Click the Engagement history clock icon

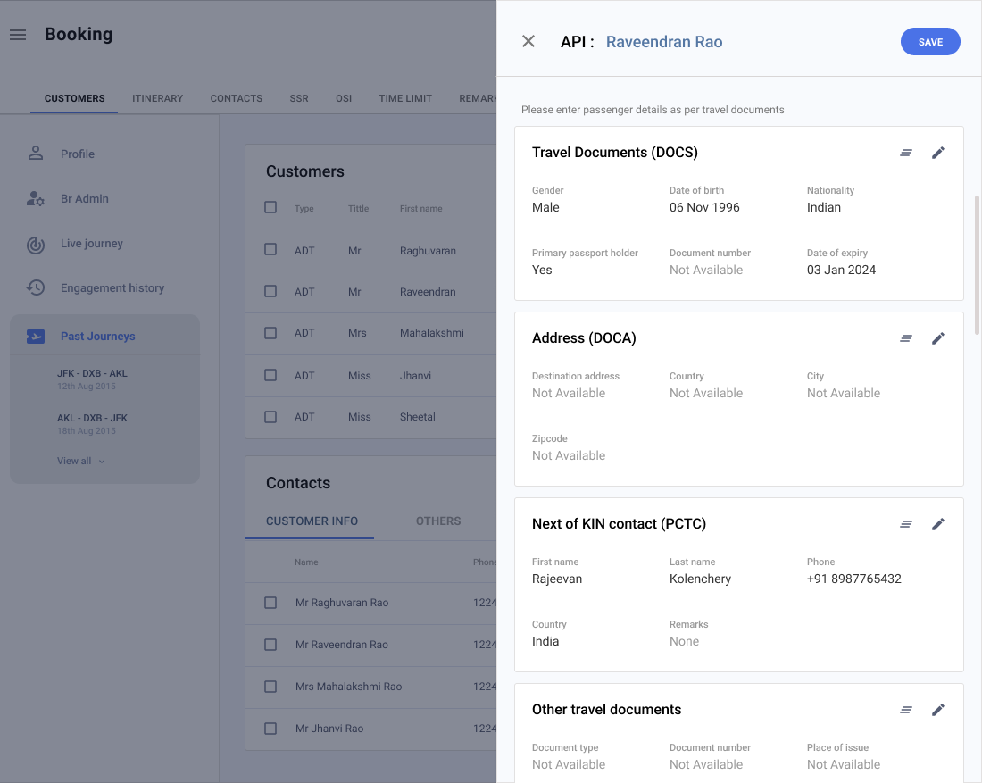(x=36, y=288)
